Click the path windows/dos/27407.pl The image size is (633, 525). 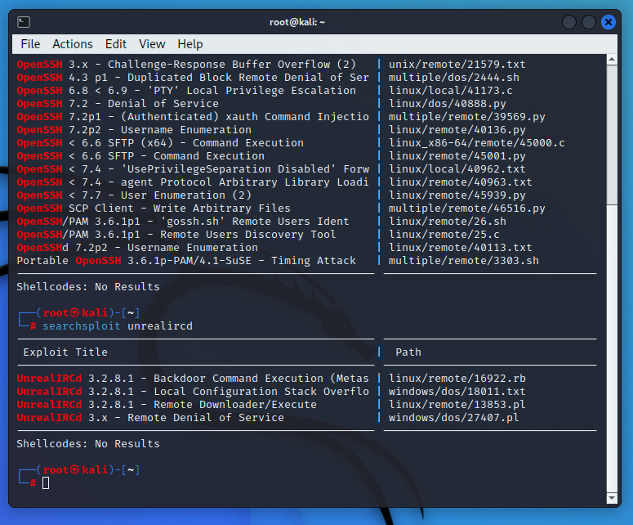point(454,418)
